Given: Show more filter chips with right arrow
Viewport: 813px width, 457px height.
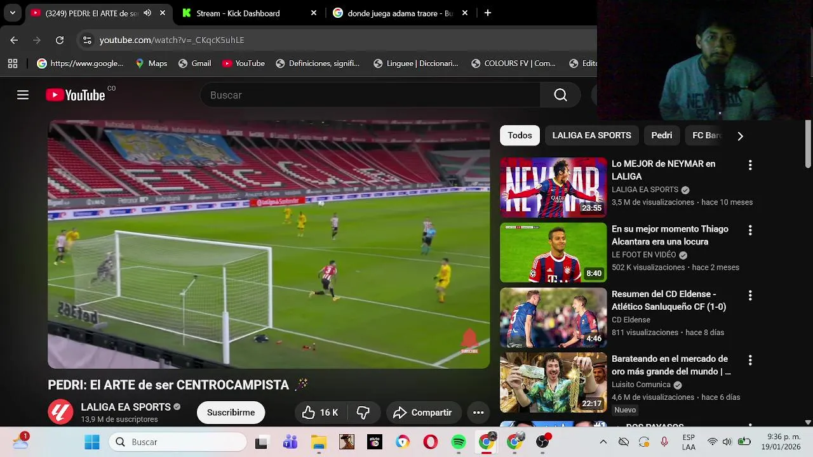Looking at the screenshot, I should [x=740, y=136].
